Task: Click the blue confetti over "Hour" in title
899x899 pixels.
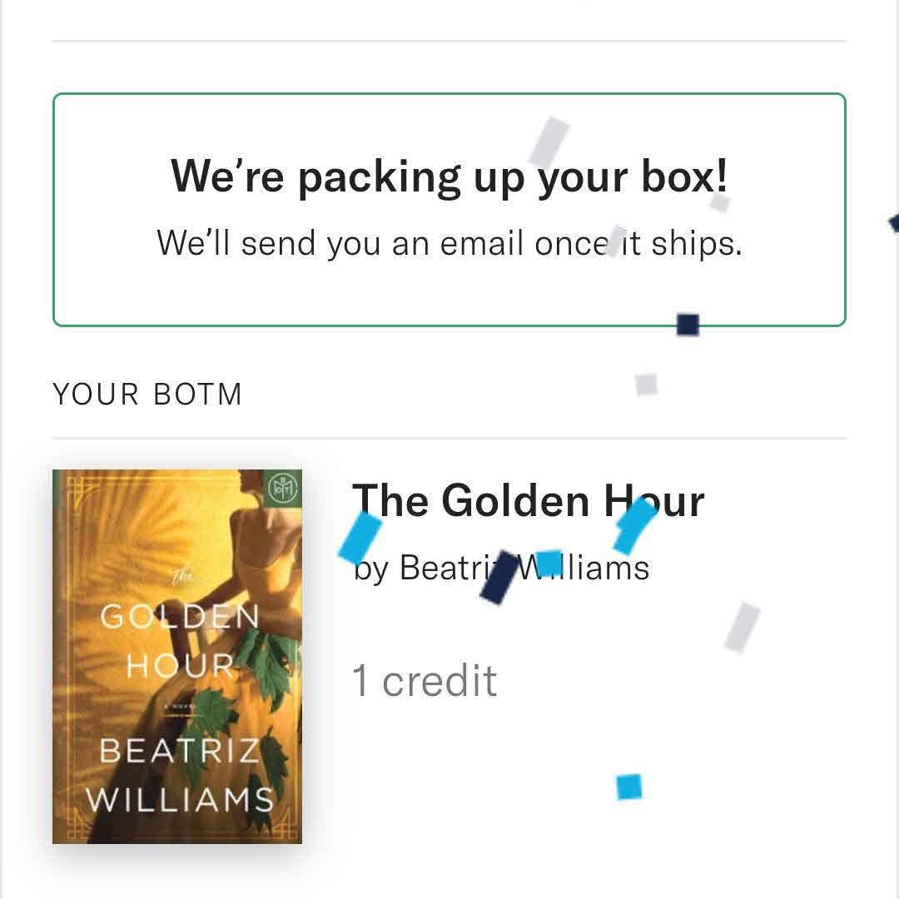Action: coord(634,525)
